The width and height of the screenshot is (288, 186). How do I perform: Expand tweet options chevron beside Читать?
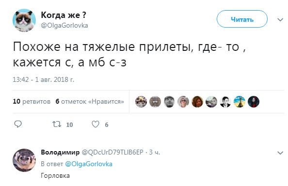click(x=280, y=20)
